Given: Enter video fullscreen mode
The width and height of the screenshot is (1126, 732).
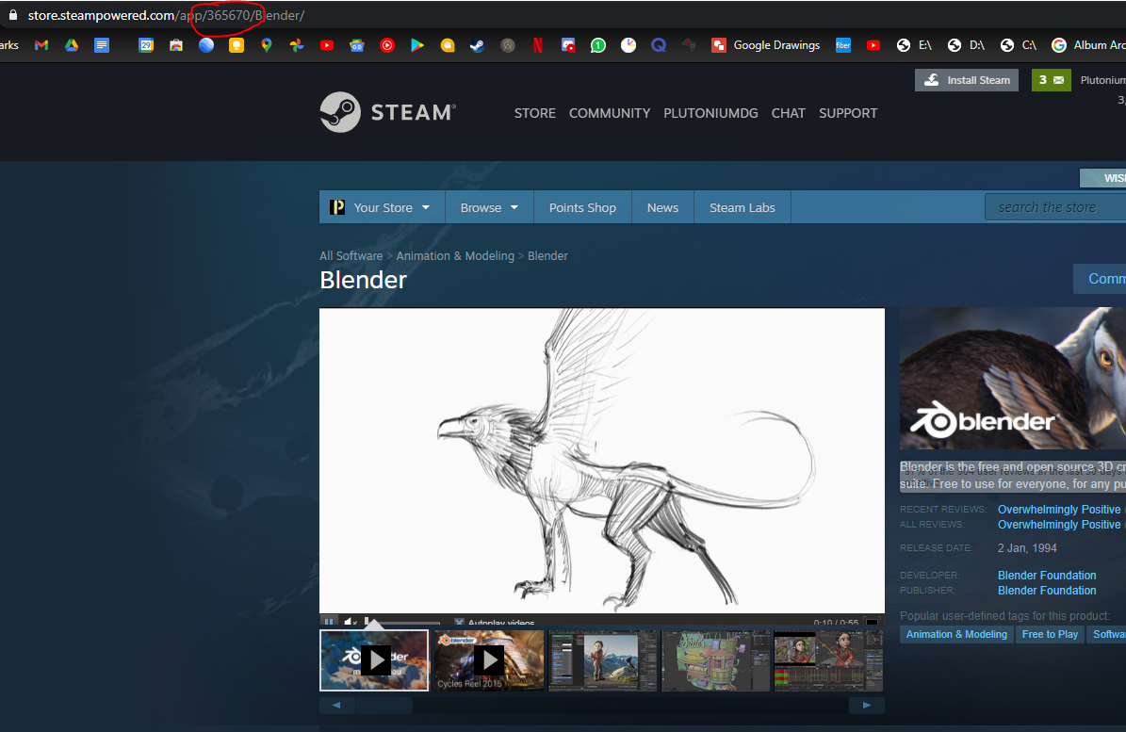Looking at the screenshot, I should pyautogui.click(x=872, y=622).
